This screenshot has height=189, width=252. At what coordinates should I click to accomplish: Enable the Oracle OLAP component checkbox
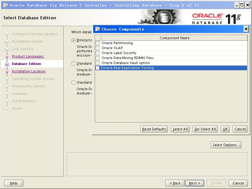98,48
